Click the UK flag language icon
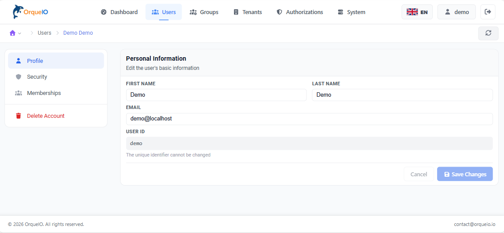This screenshot has width=504, height=233. coord(412,12)
